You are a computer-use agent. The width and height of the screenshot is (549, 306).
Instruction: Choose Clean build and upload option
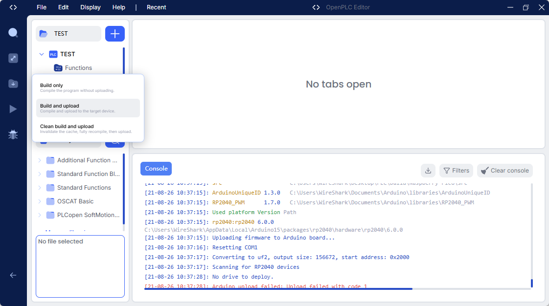click(x=88, y=129)
